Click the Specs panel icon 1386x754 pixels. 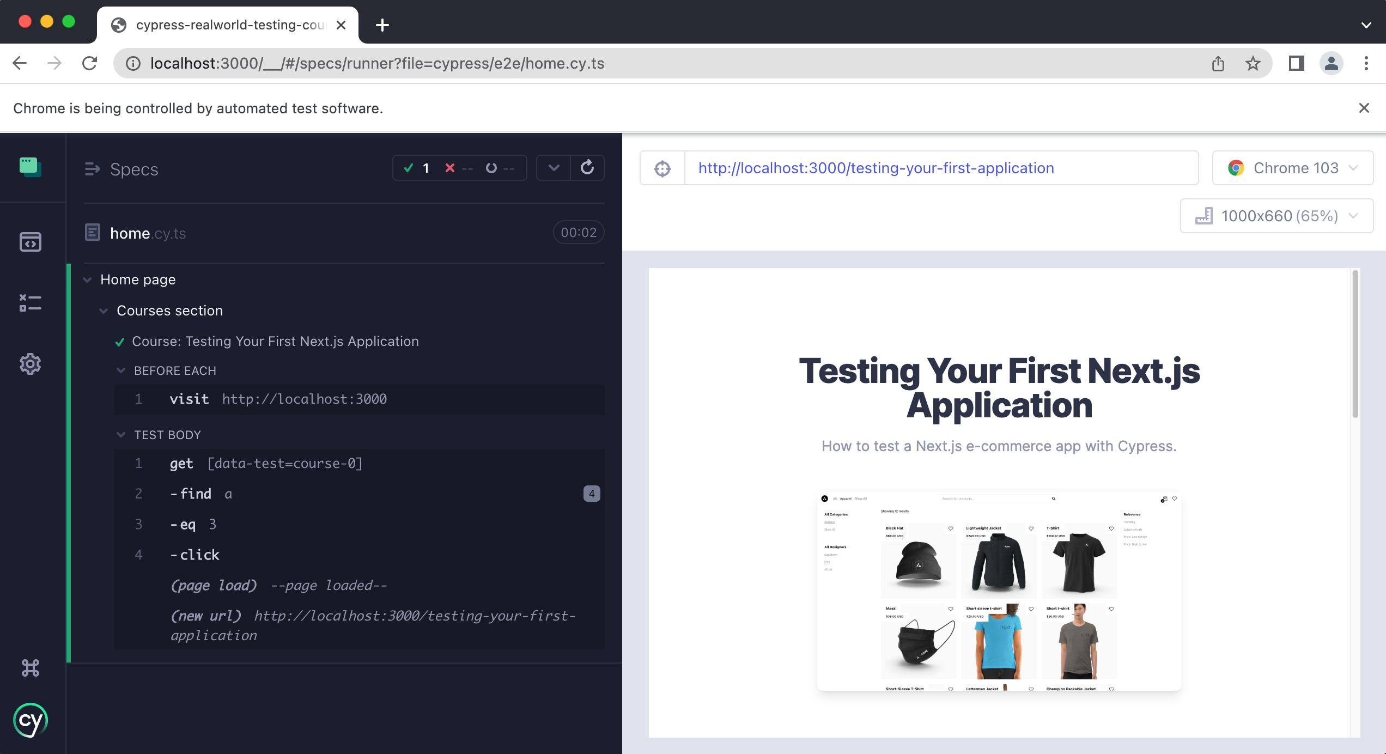click(31, 241)
